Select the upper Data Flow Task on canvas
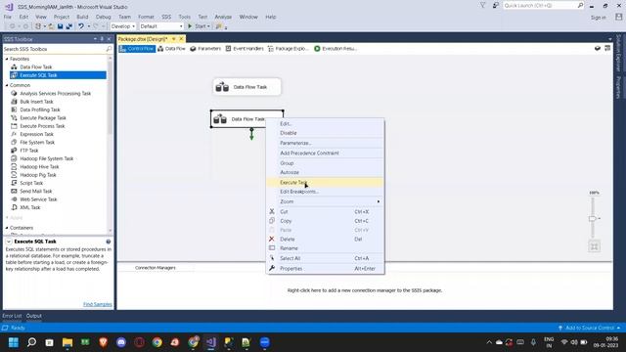Screen dimensions: 626x352 click(x=246, y=87)
